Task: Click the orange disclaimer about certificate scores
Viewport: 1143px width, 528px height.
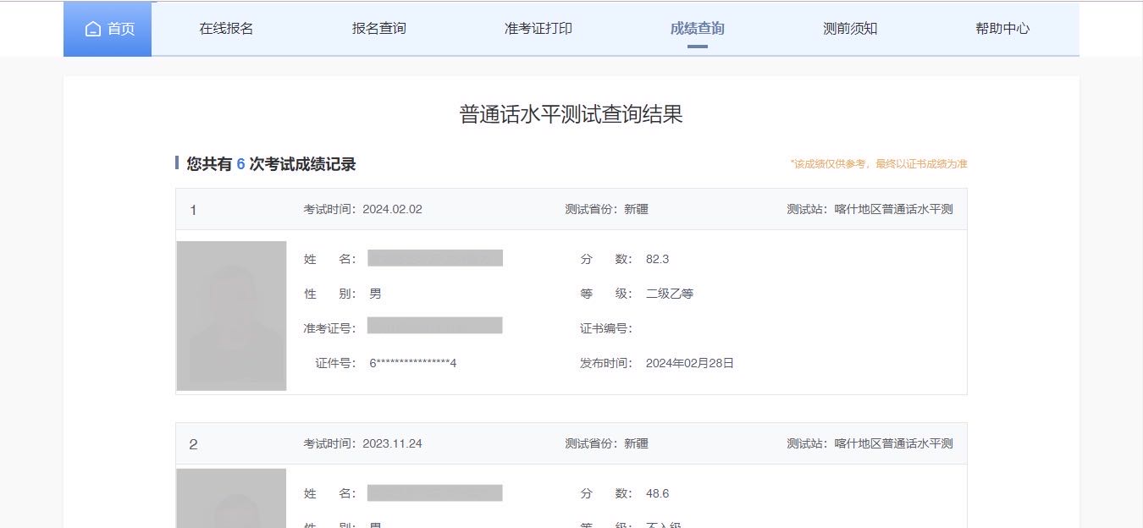Action: point(878,164)
